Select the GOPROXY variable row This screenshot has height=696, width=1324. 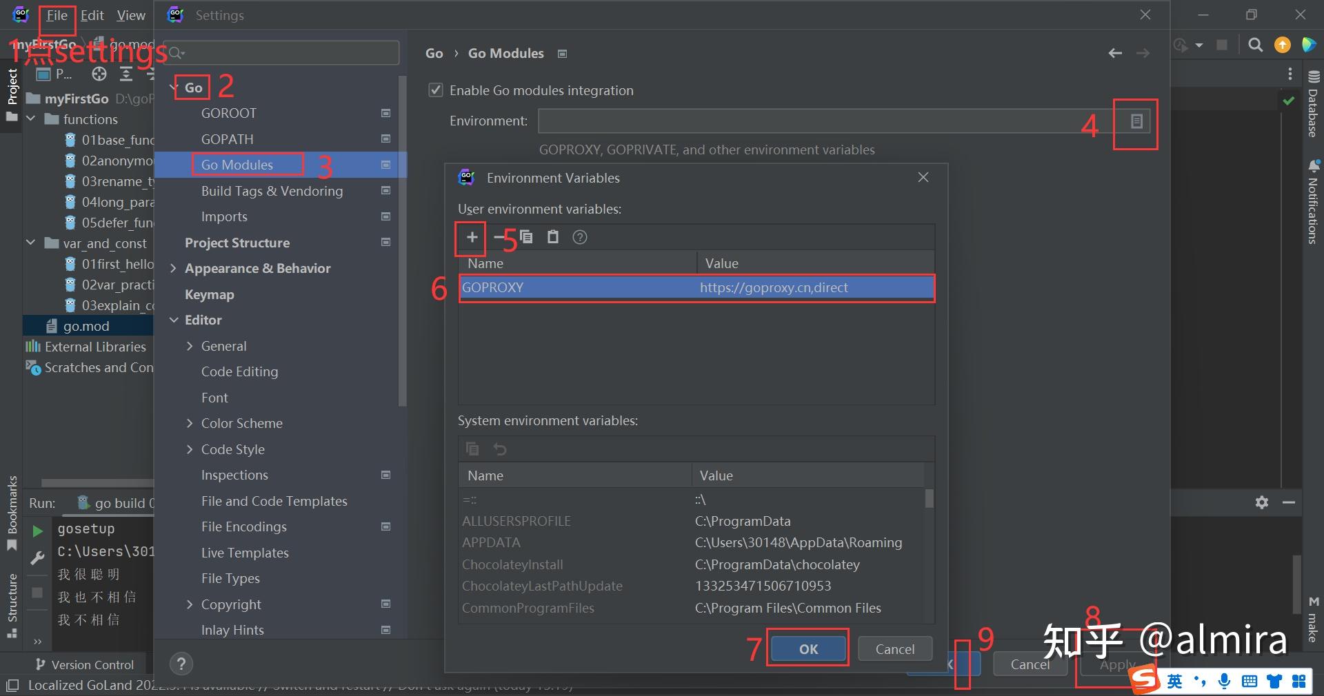coord(696,287)
